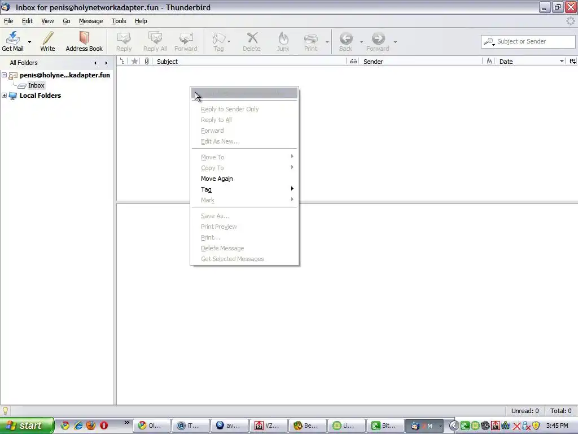Click the Delete toolbar button
The image size is (578, 434).
pyautogui.click(x=251, y=41)
